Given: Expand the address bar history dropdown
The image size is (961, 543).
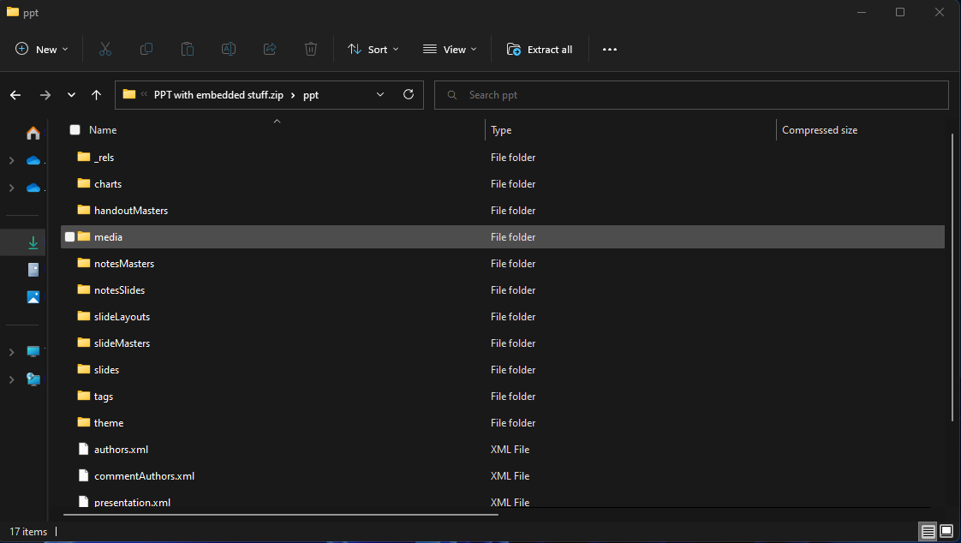Looking at the screenshot, I should click(380, 94).
